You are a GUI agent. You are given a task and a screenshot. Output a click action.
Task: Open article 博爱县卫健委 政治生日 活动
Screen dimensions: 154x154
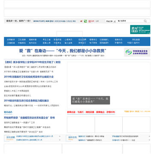(23, 132)
